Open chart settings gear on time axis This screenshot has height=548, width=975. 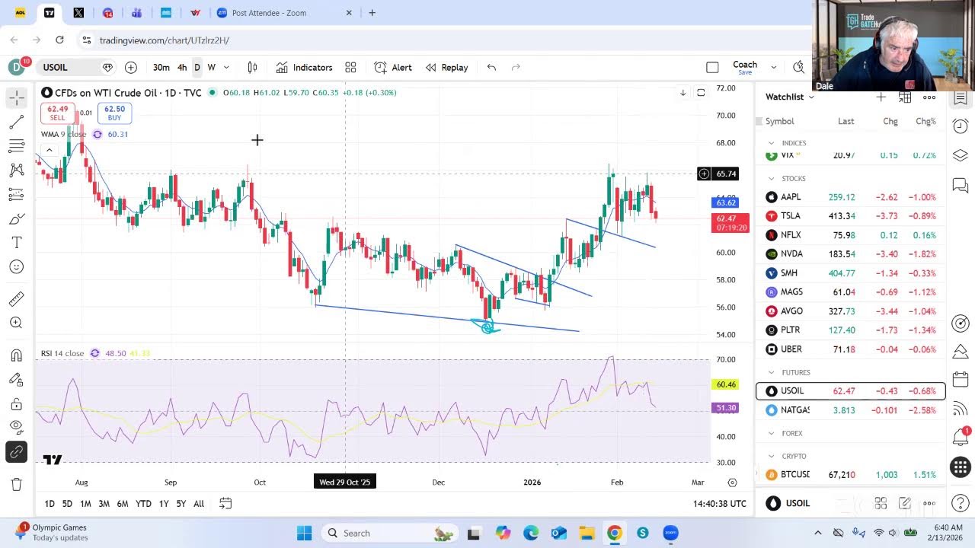point(732,483)
